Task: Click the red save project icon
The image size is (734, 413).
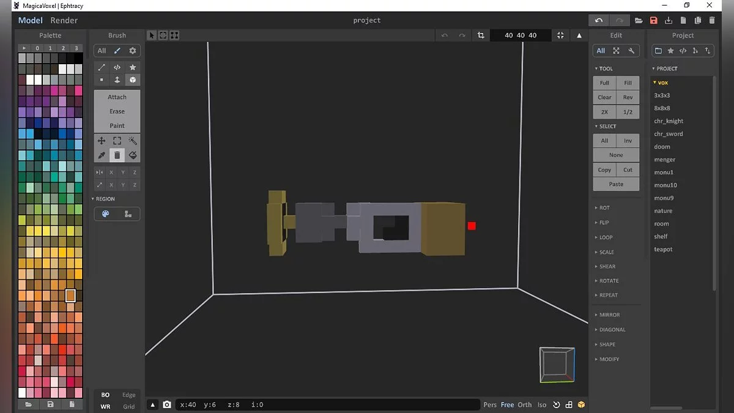Action: (x=653, y=20)
